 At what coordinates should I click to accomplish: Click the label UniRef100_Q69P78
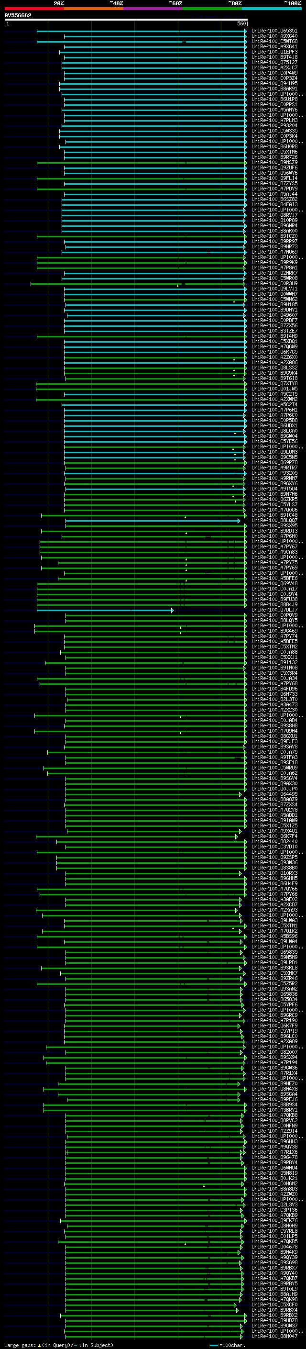tap(274, 462)
